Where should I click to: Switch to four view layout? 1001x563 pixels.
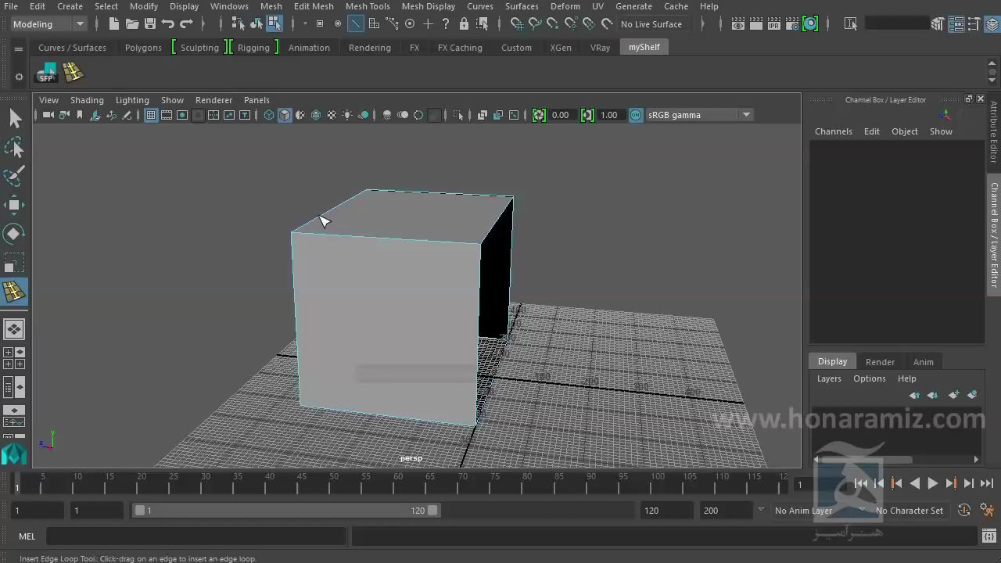pyautogui.click(x=14, y=358)
